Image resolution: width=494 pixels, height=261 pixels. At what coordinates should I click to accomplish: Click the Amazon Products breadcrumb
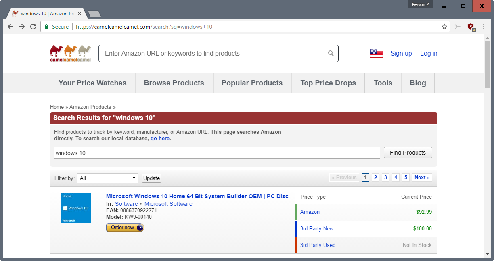(x=90, y=107)
